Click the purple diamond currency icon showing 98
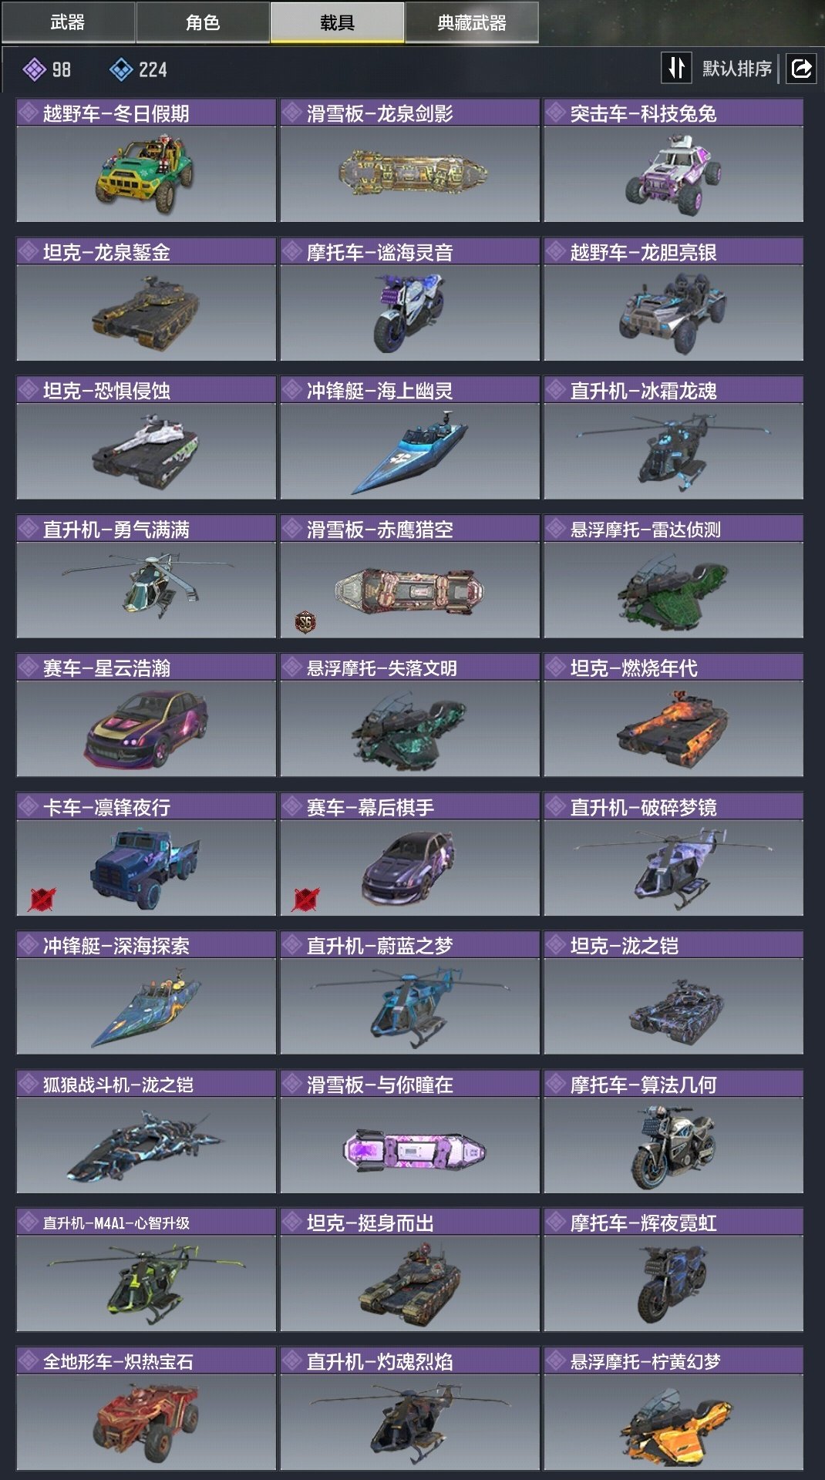The height and width of the screenshot is (1480, 825). 34,69
